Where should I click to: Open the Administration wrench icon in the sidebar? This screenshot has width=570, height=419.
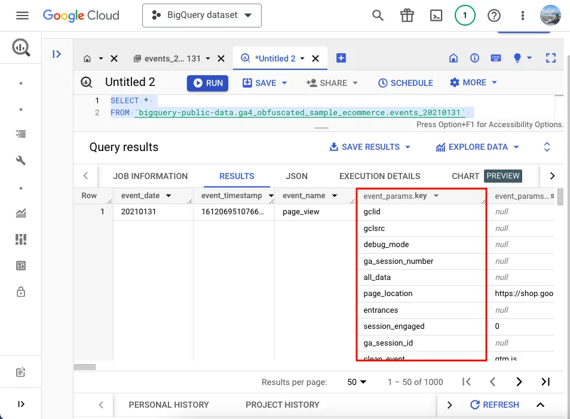point(20,160)
